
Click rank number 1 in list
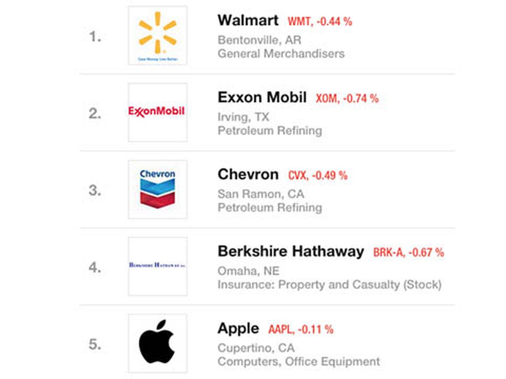[95, 37]
